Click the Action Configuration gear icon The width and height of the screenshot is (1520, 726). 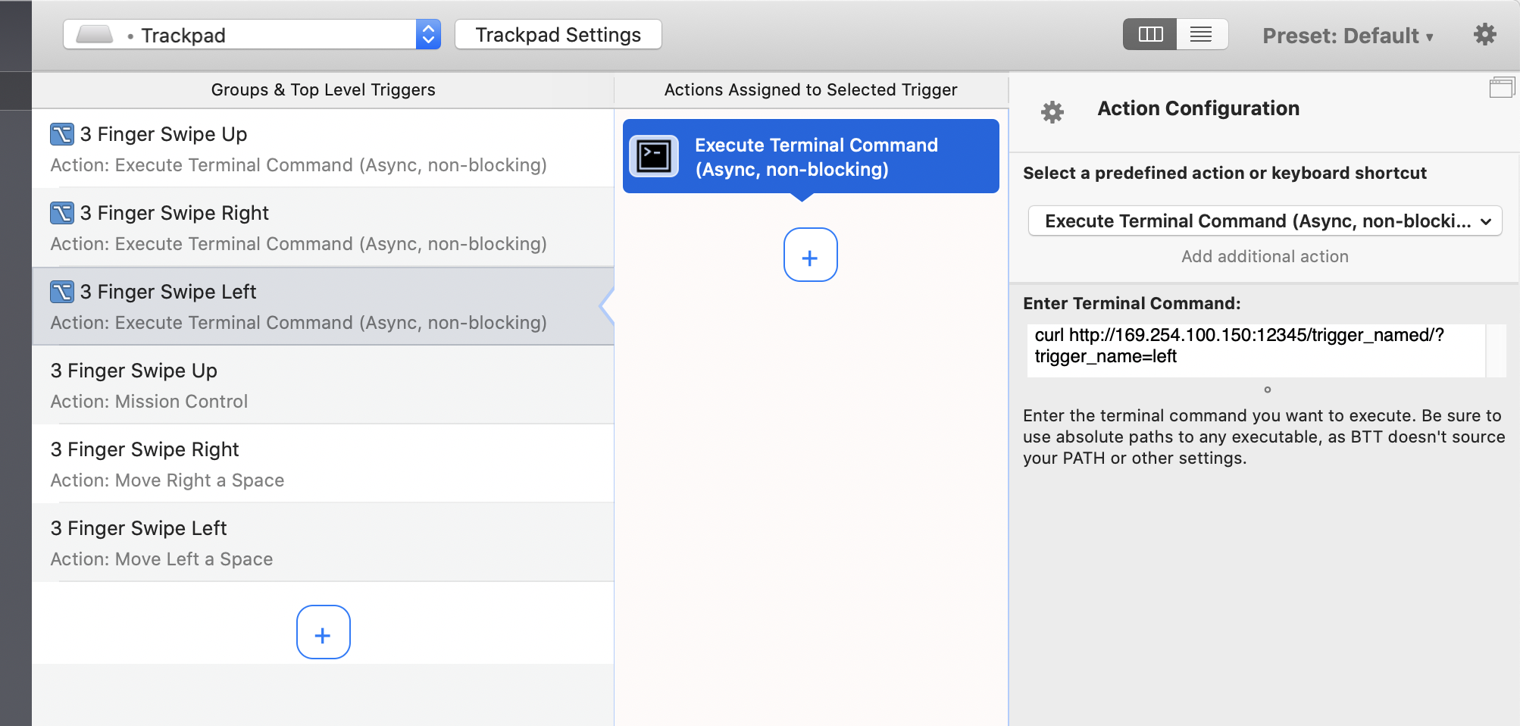point(1052,112)
